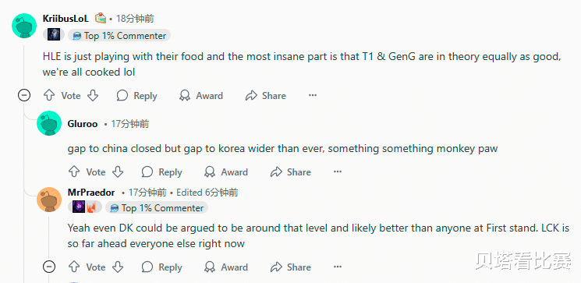This screenshot has width=581, height=283.
Task: Open more options on KriibusLoL's comment
Action: point(313,96)
